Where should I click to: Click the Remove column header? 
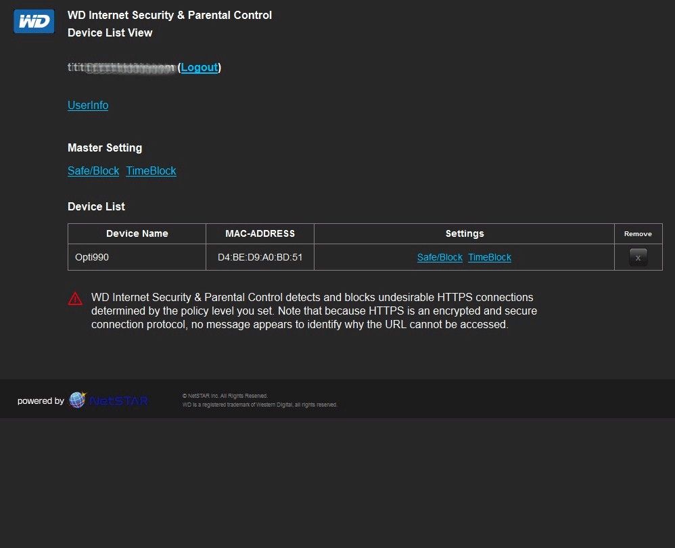(x=638, y=234)
